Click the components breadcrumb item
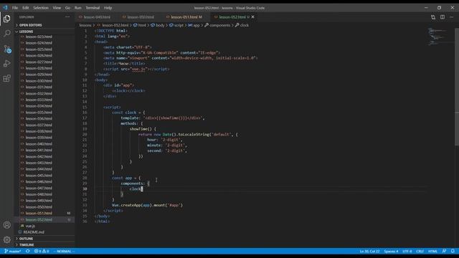 219,25
